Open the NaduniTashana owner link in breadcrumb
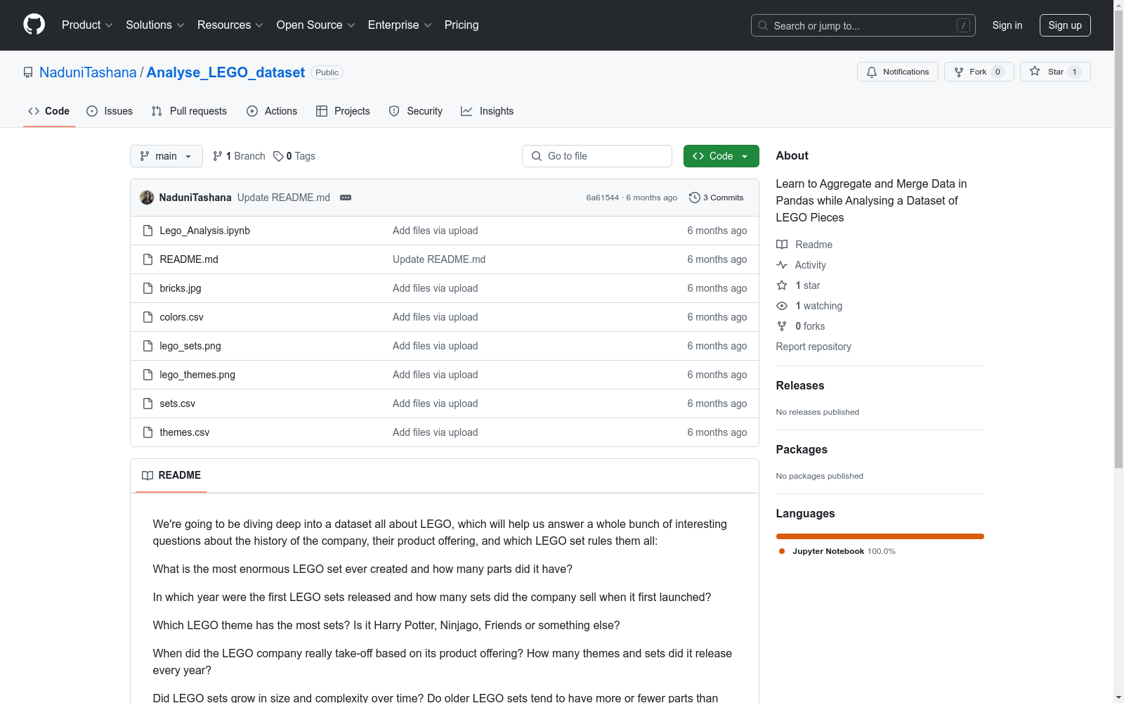The width and height of the screenshot is (1124, 703). click(x=88, y=72)
